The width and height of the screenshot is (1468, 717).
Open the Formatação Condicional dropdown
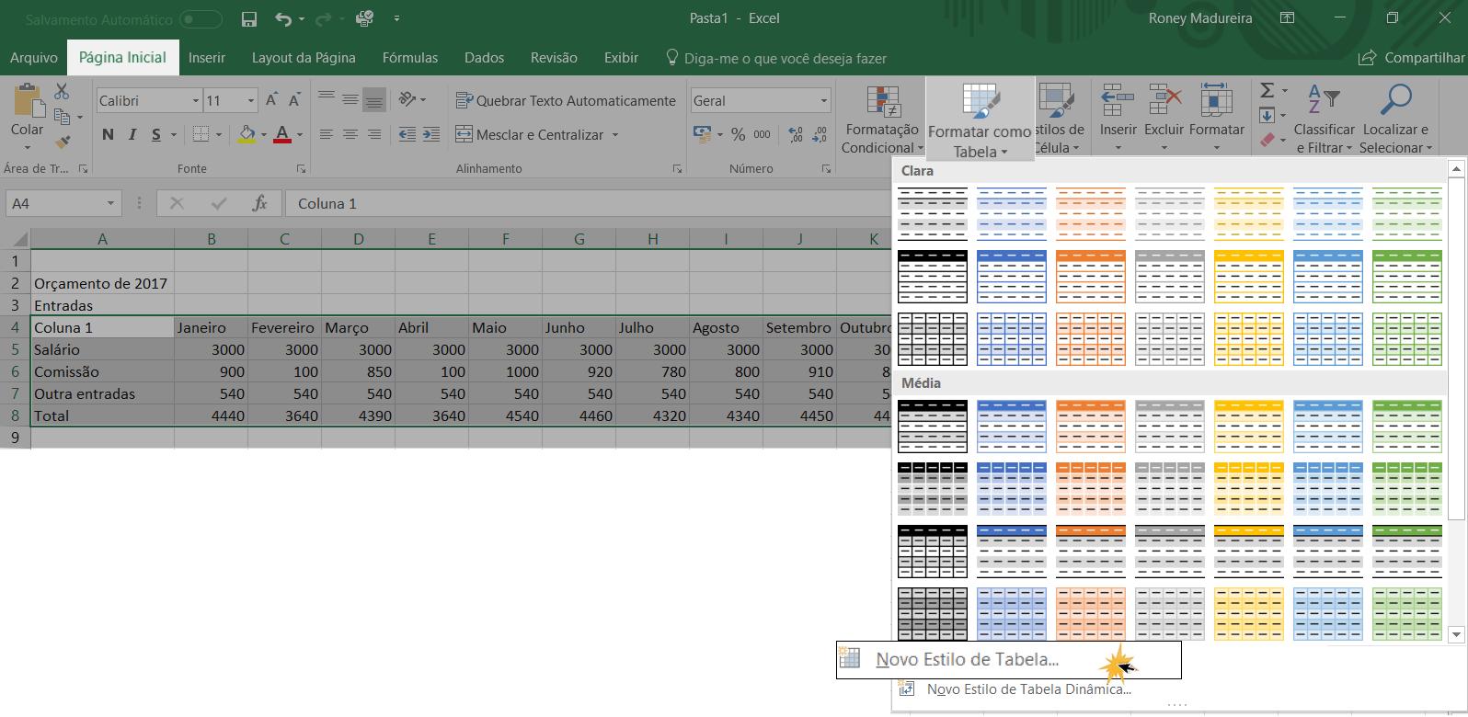pyautogui.click(x=883, y=119)
